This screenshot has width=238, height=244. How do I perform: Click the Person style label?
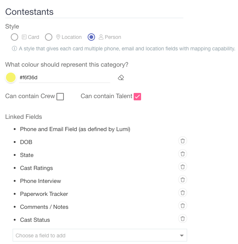(x=113, y=37)
